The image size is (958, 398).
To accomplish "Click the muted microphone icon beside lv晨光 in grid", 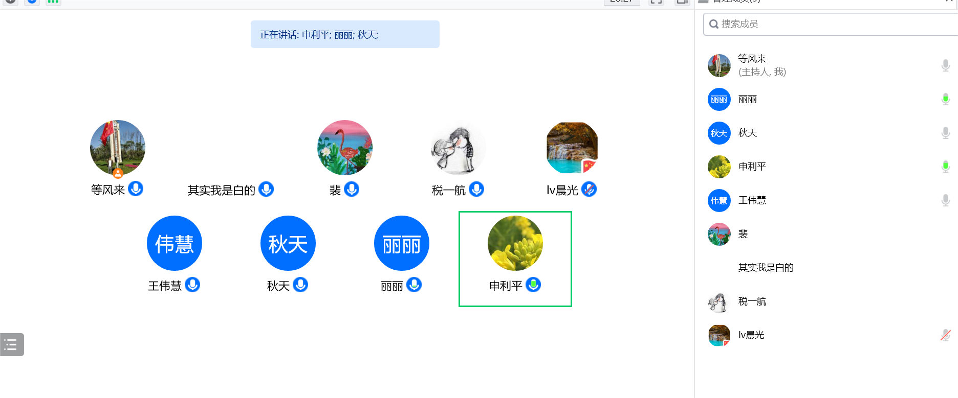I will [589, 189].
